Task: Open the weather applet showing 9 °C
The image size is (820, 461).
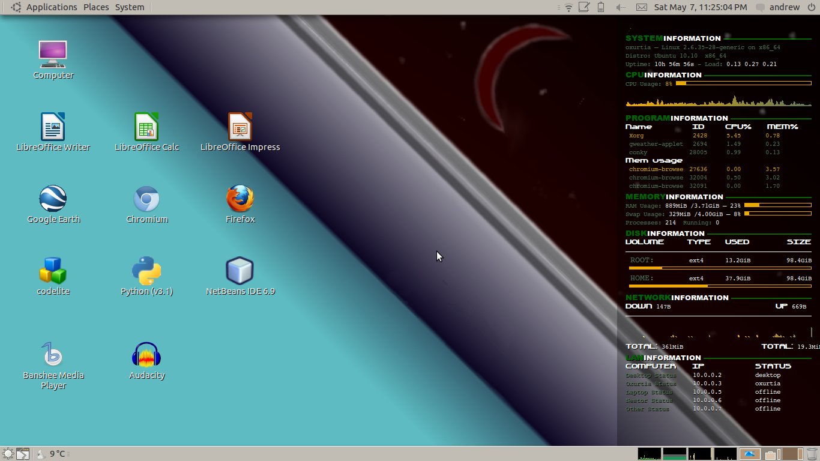Action: coord(52,454)
